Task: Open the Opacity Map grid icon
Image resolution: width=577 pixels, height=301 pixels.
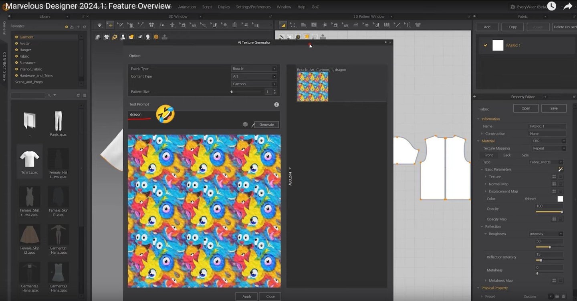Action: [554, 219]
